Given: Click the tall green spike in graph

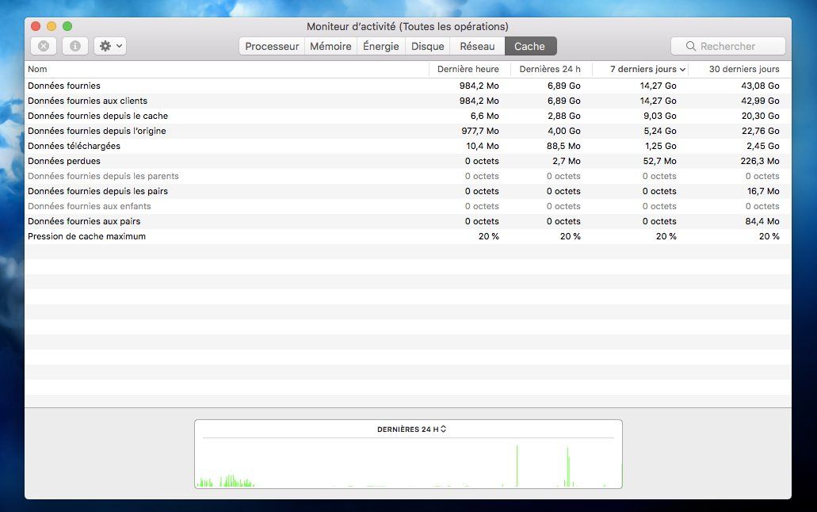Looking at the screenshot, I should click(x=517, y=466).
